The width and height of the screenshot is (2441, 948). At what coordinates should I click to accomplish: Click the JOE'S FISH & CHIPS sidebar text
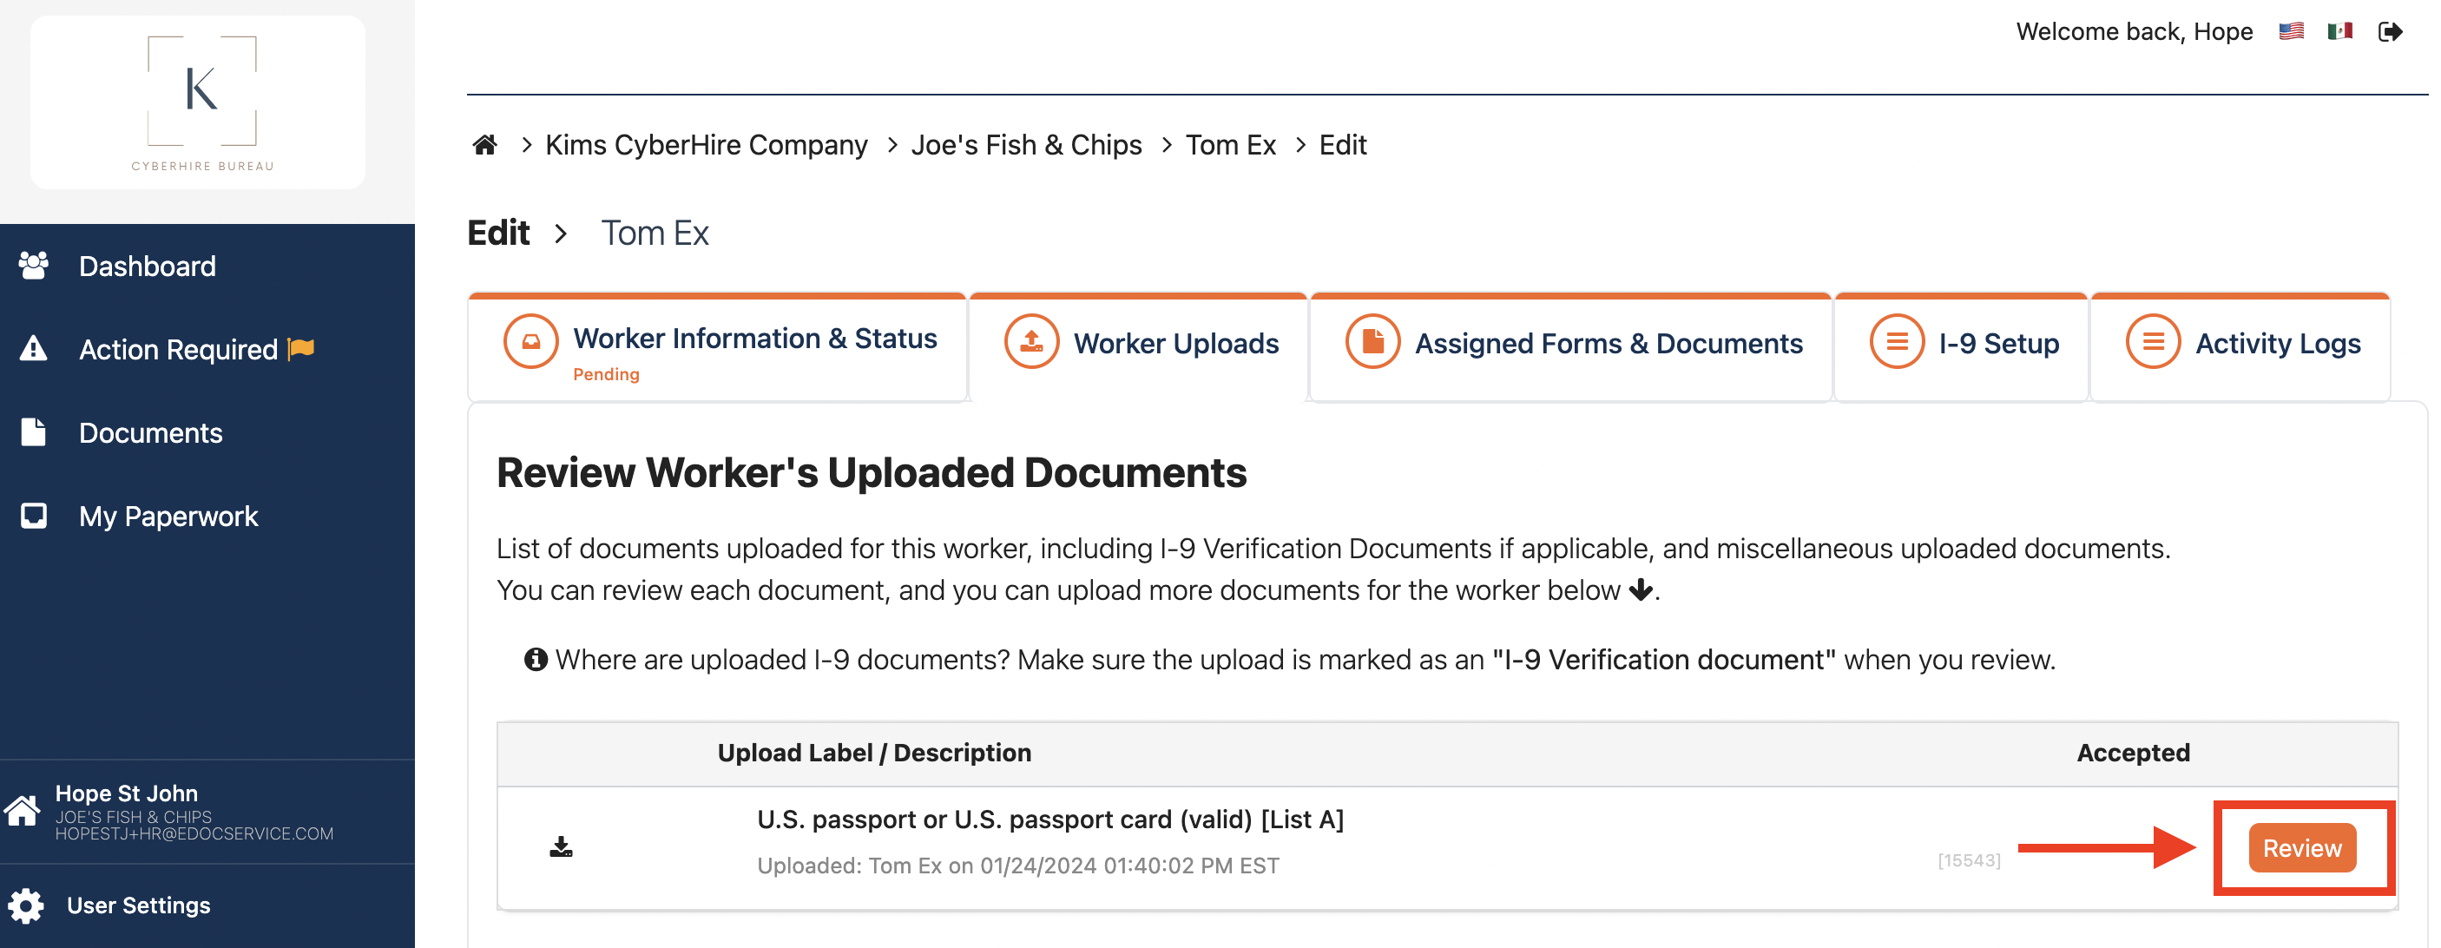point(134,817)
